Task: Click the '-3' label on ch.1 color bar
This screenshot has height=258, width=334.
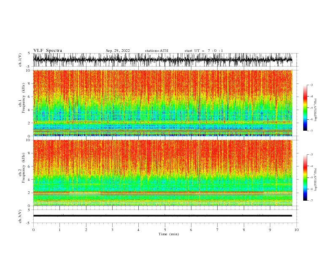Action: 311,85
